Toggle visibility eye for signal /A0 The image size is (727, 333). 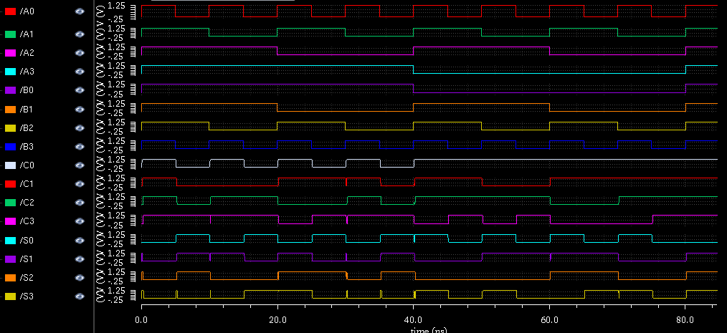(x=80, y=12)
